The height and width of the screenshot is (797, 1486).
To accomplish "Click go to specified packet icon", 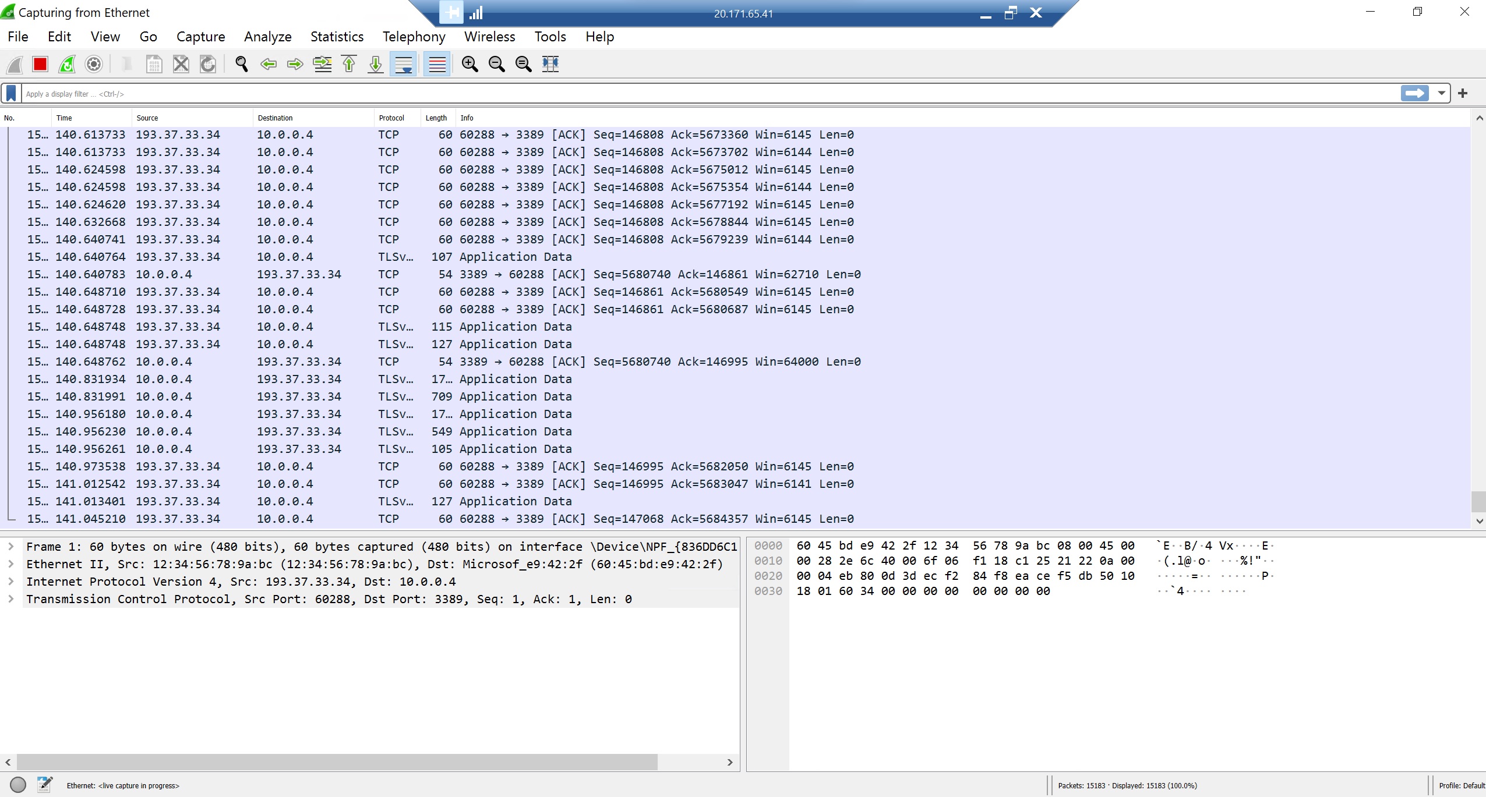I will [x=322, y=64].
